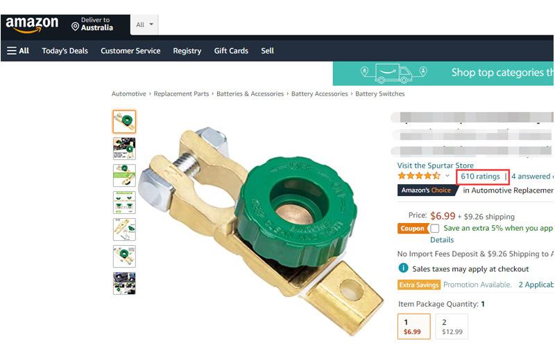Screen dimensions: 555x349
Task: Check the Save an extra 5% coupon checkbox
Action: tap(435, 229)
